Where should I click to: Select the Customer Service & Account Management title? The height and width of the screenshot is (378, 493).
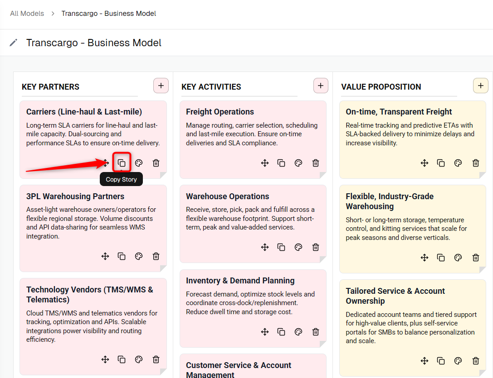click(238, 370)
